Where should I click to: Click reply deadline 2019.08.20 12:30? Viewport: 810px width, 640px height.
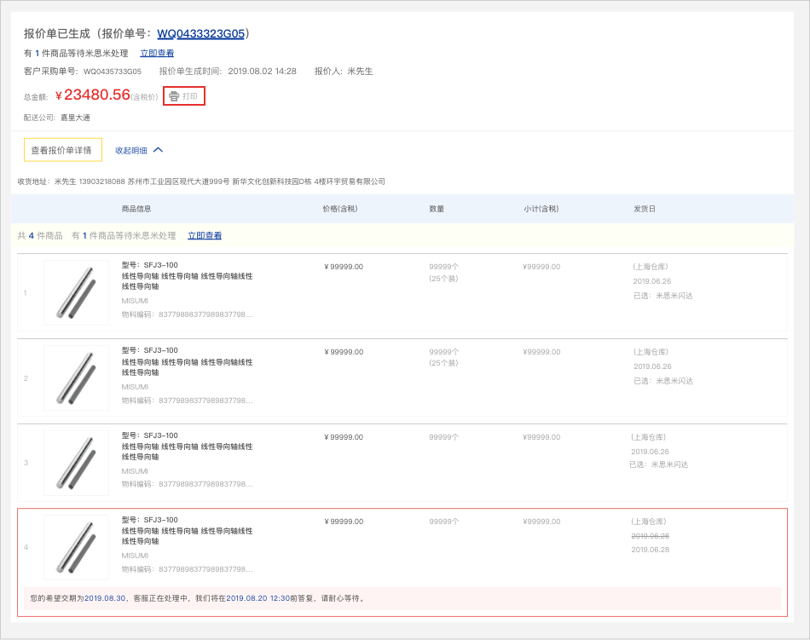[257, 598]
